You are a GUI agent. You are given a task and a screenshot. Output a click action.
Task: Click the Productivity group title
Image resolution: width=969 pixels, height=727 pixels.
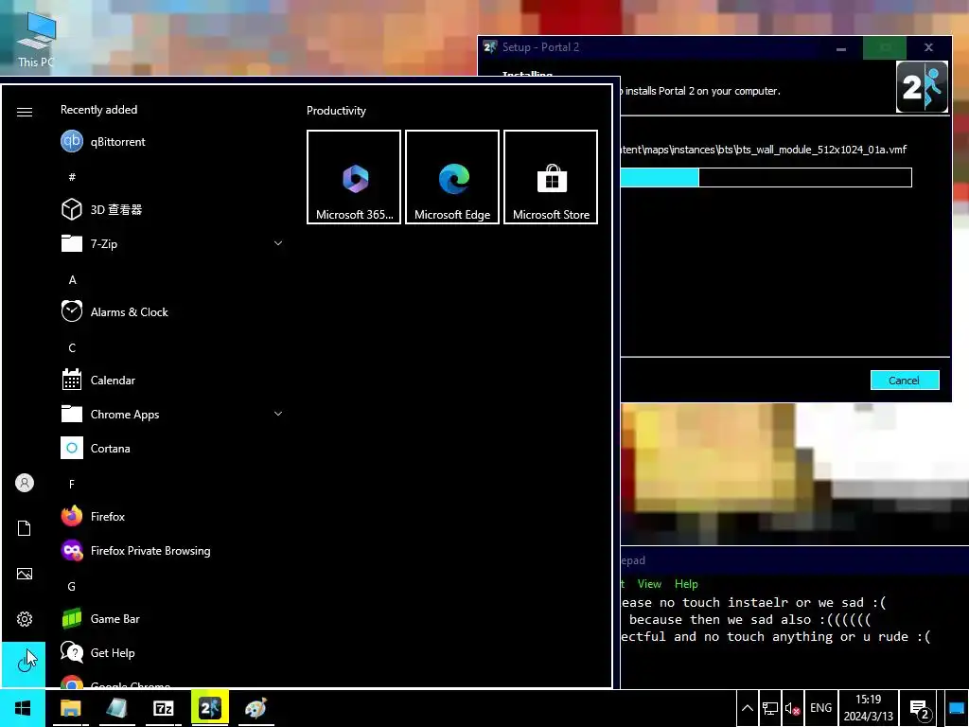click(336, 111)
